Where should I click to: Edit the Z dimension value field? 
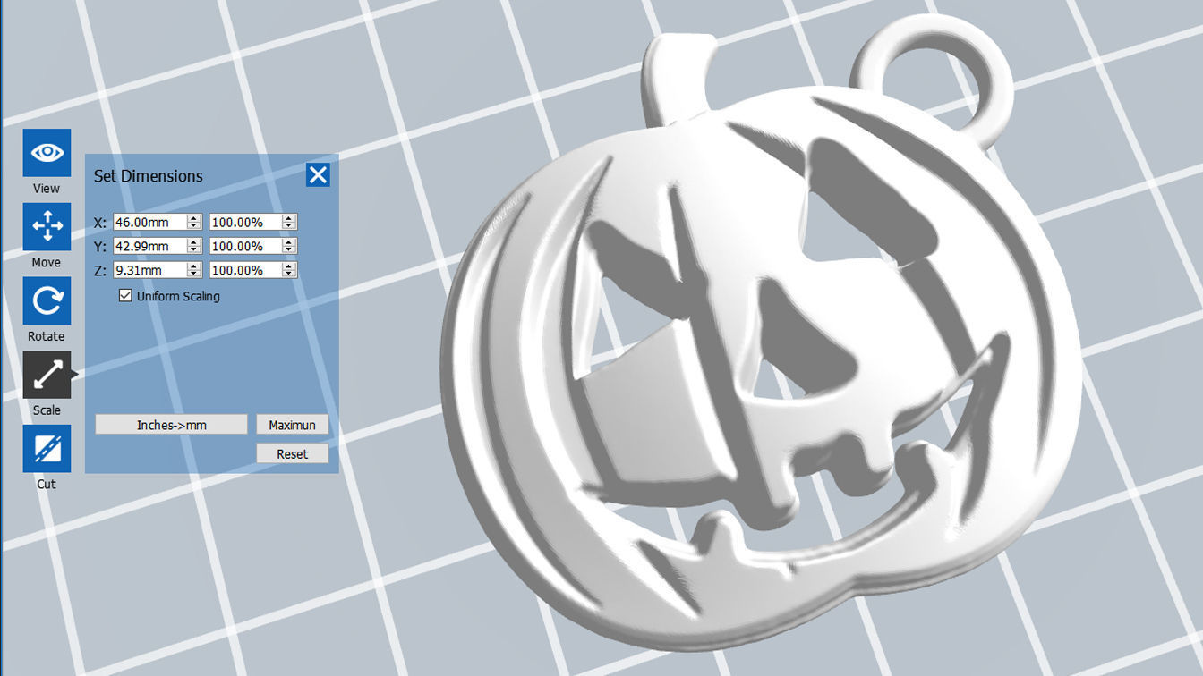[152, 269]
